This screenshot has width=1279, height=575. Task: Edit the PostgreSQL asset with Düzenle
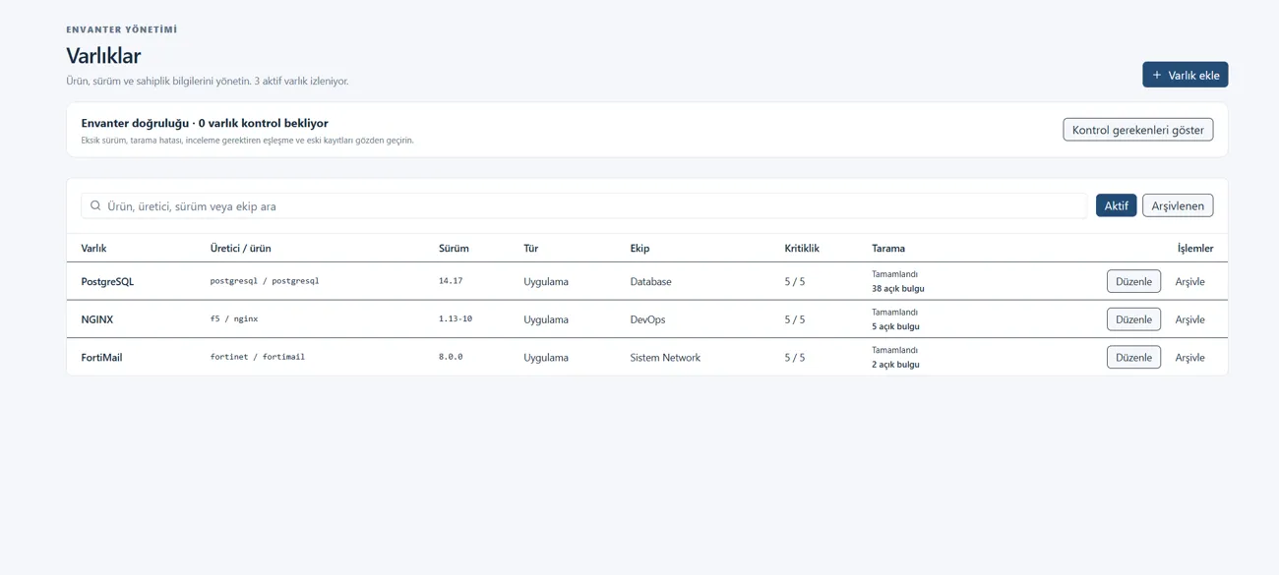click(1133, 281)
